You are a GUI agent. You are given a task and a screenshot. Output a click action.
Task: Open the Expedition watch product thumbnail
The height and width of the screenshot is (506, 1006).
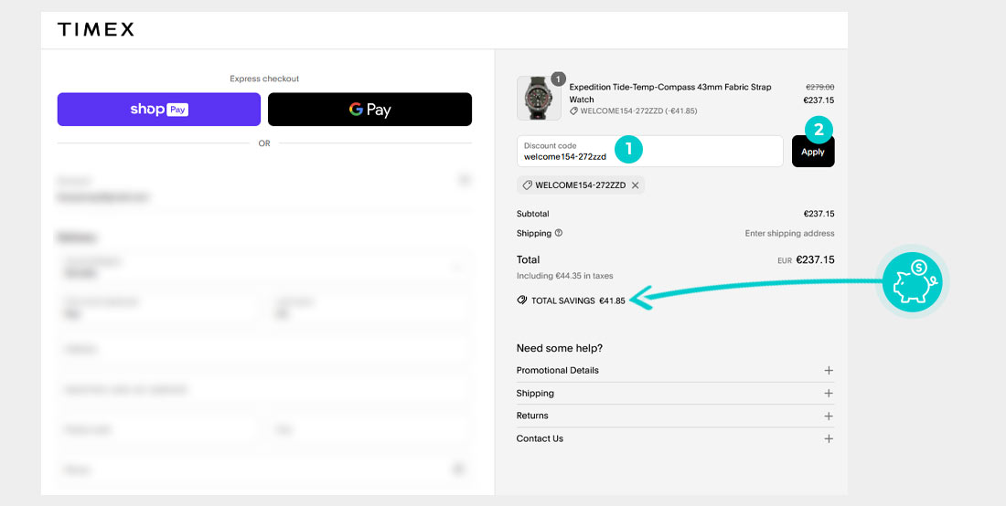point(539,98)
